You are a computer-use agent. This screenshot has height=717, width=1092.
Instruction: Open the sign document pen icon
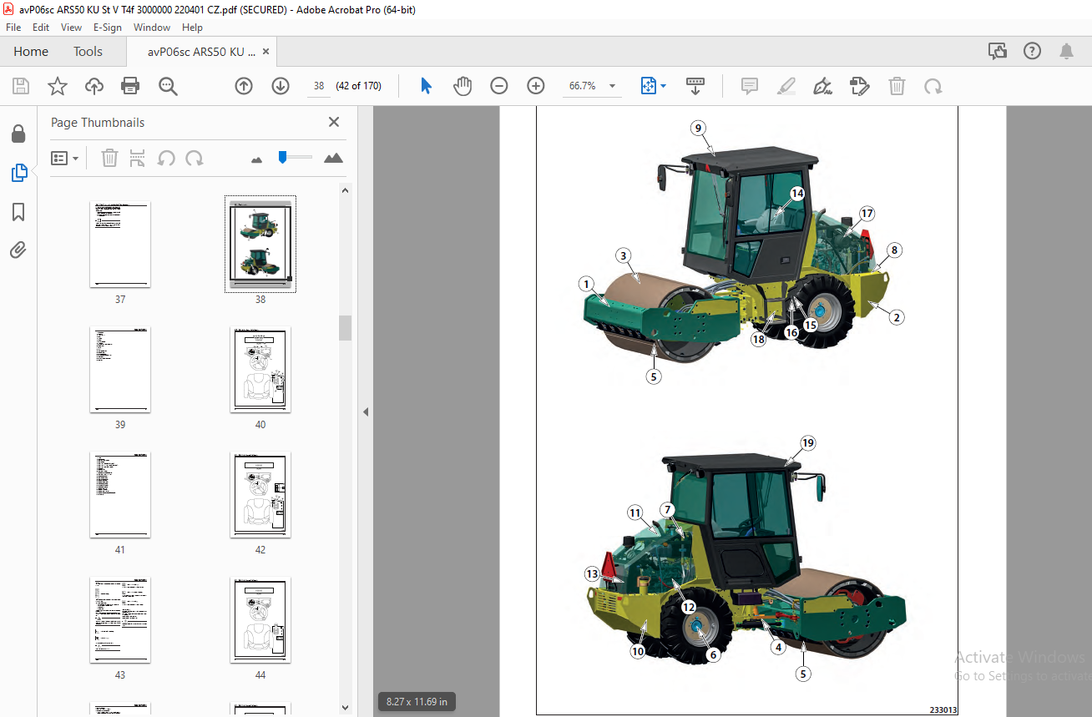coord(823,86)
